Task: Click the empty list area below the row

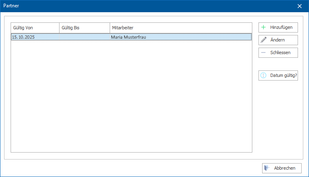Action: [131, 96]
